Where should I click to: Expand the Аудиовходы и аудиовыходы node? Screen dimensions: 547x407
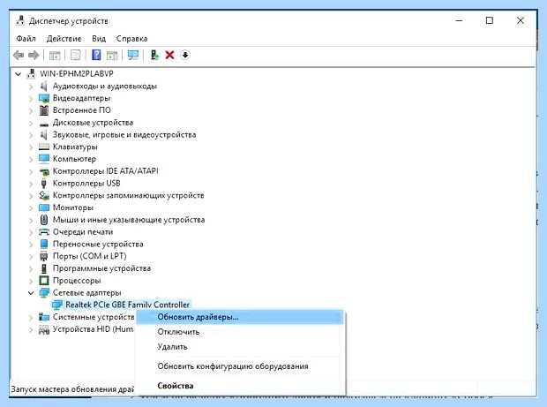31,87
